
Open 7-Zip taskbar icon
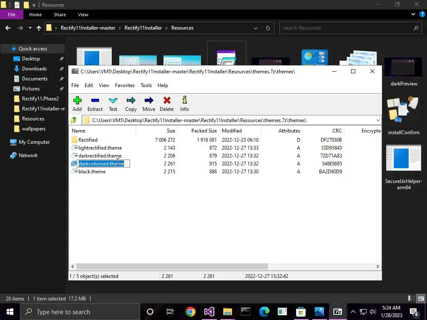(337, 312)
